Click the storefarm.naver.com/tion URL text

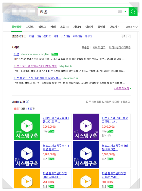click(x=35, y=54)
